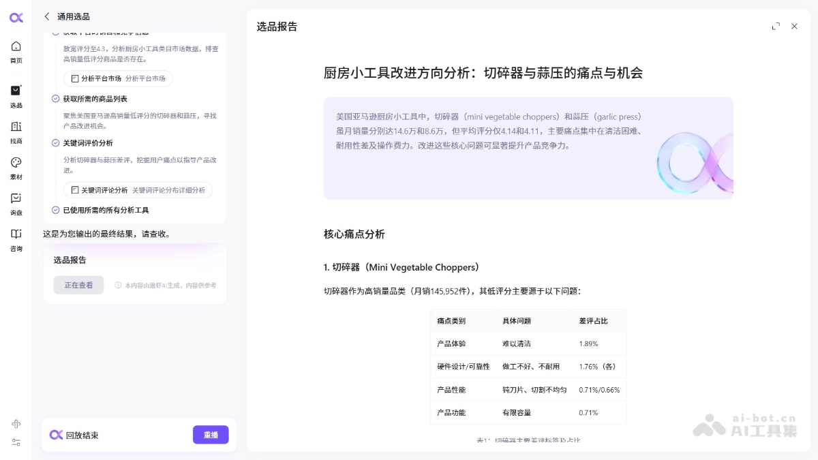Open the settings sliders icon at sidebar bottom
Screen dimensions: 818x460
coord(16,442)
